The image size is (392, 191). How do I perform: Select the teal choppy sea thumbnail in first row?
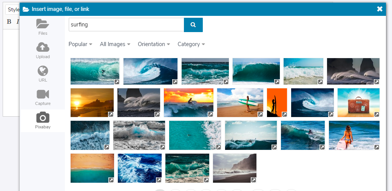click(x=205, y=71)
